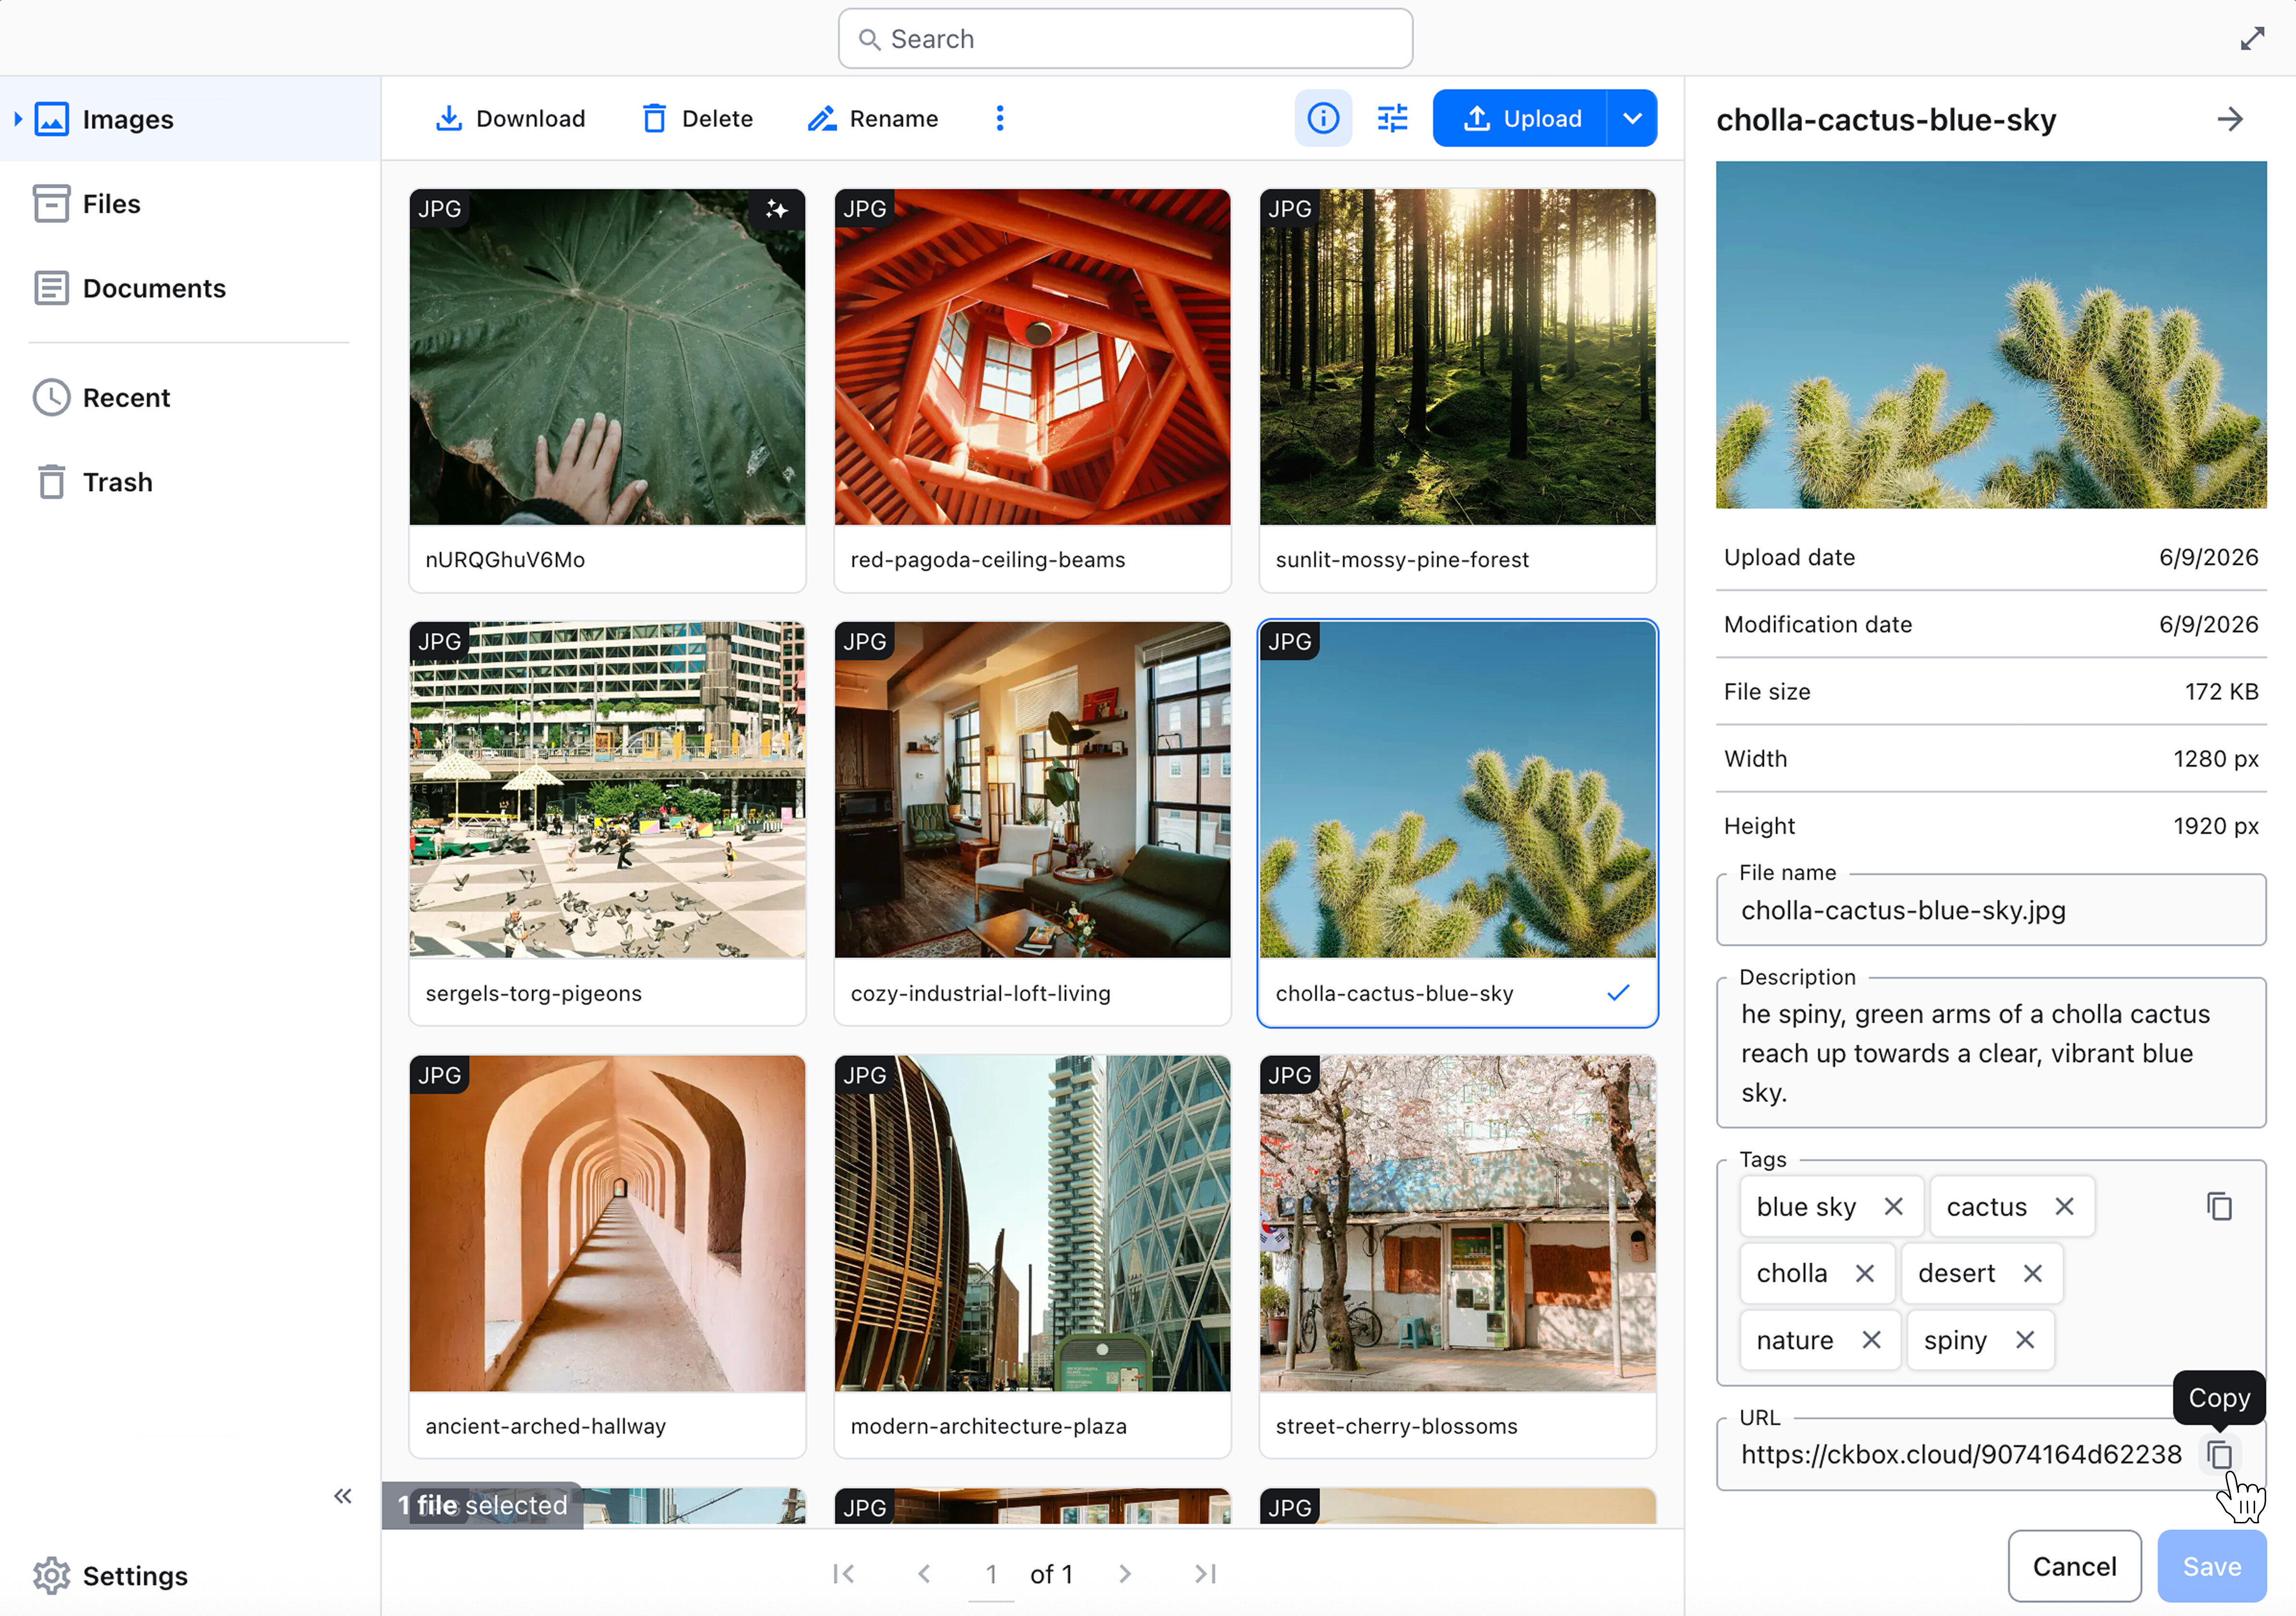The image size is (2296, 1616).
Task: Click the Files archive box icon
Action: (x=52, y=203)
